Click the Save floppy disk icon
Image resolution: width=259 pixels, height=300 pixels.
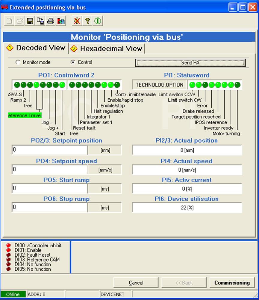pos(30,21)
